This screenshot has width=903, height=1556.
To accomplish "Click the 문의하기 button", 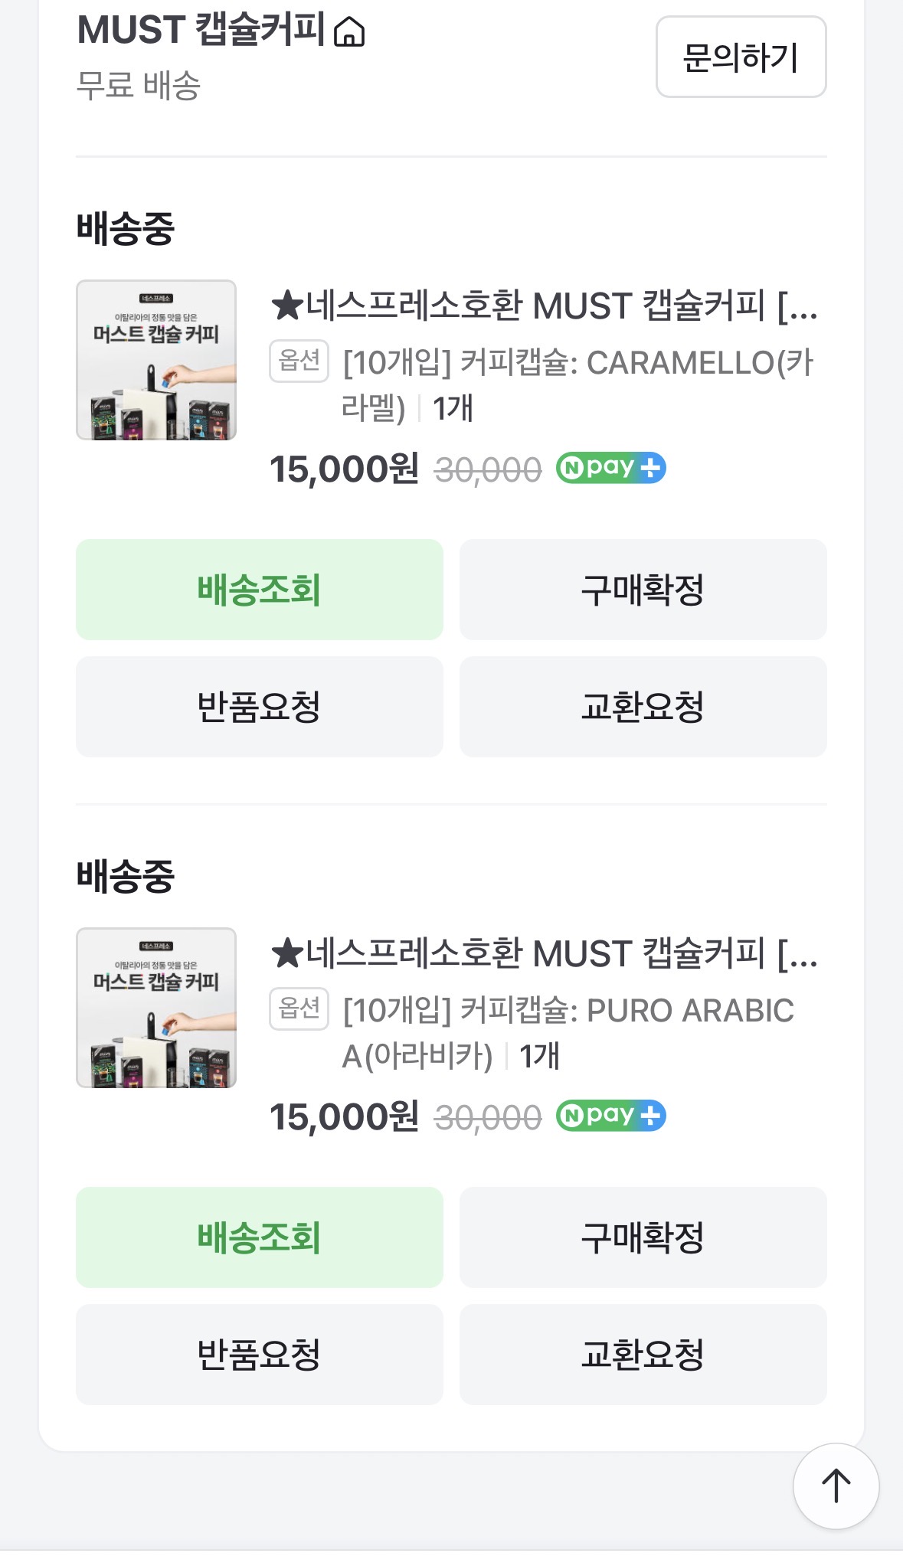I will (x=741, y=57).
